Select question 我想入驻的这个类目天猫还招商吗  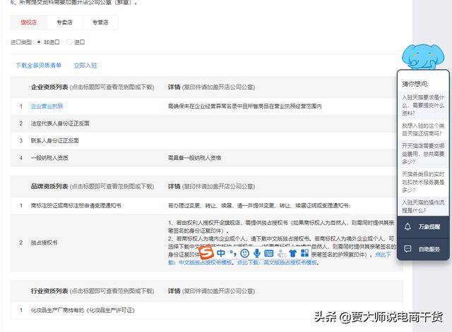point(423,130)
